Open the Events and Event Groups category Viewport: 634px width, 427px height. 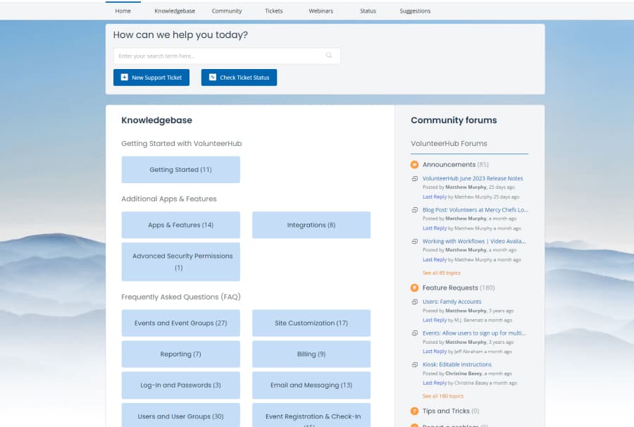click(x=180, y=323)
